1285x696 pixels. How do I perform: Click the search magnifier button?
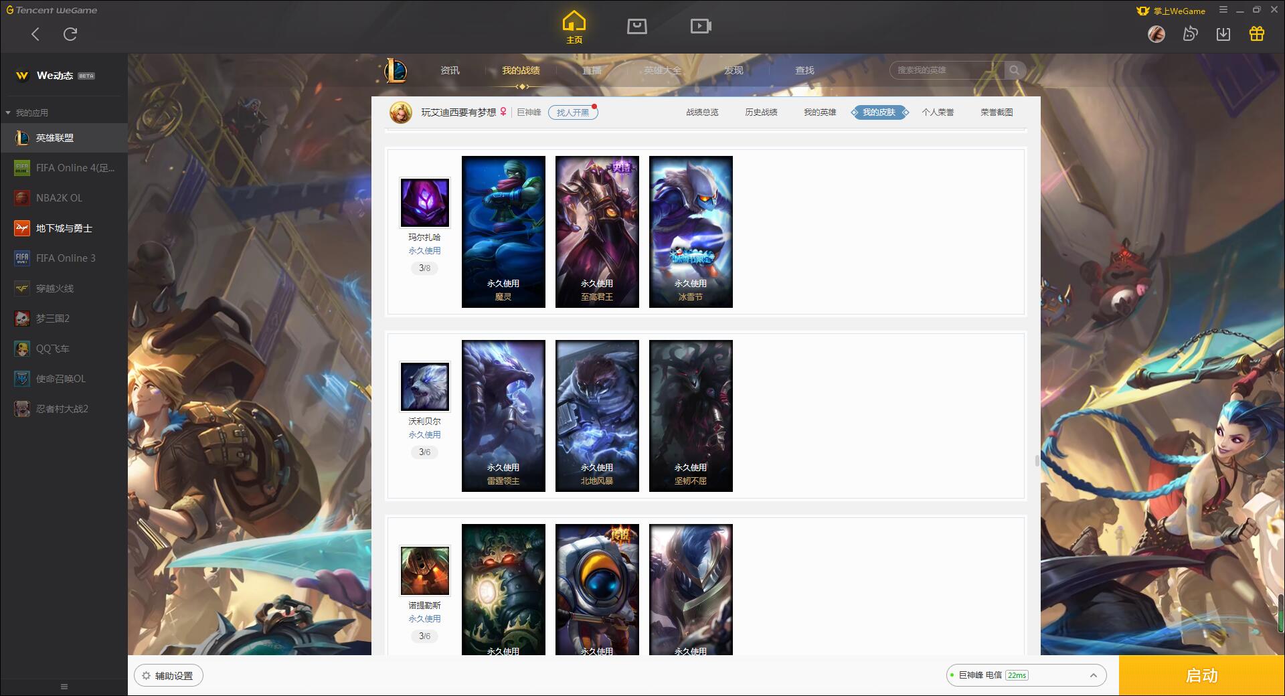pos(1015,70)
